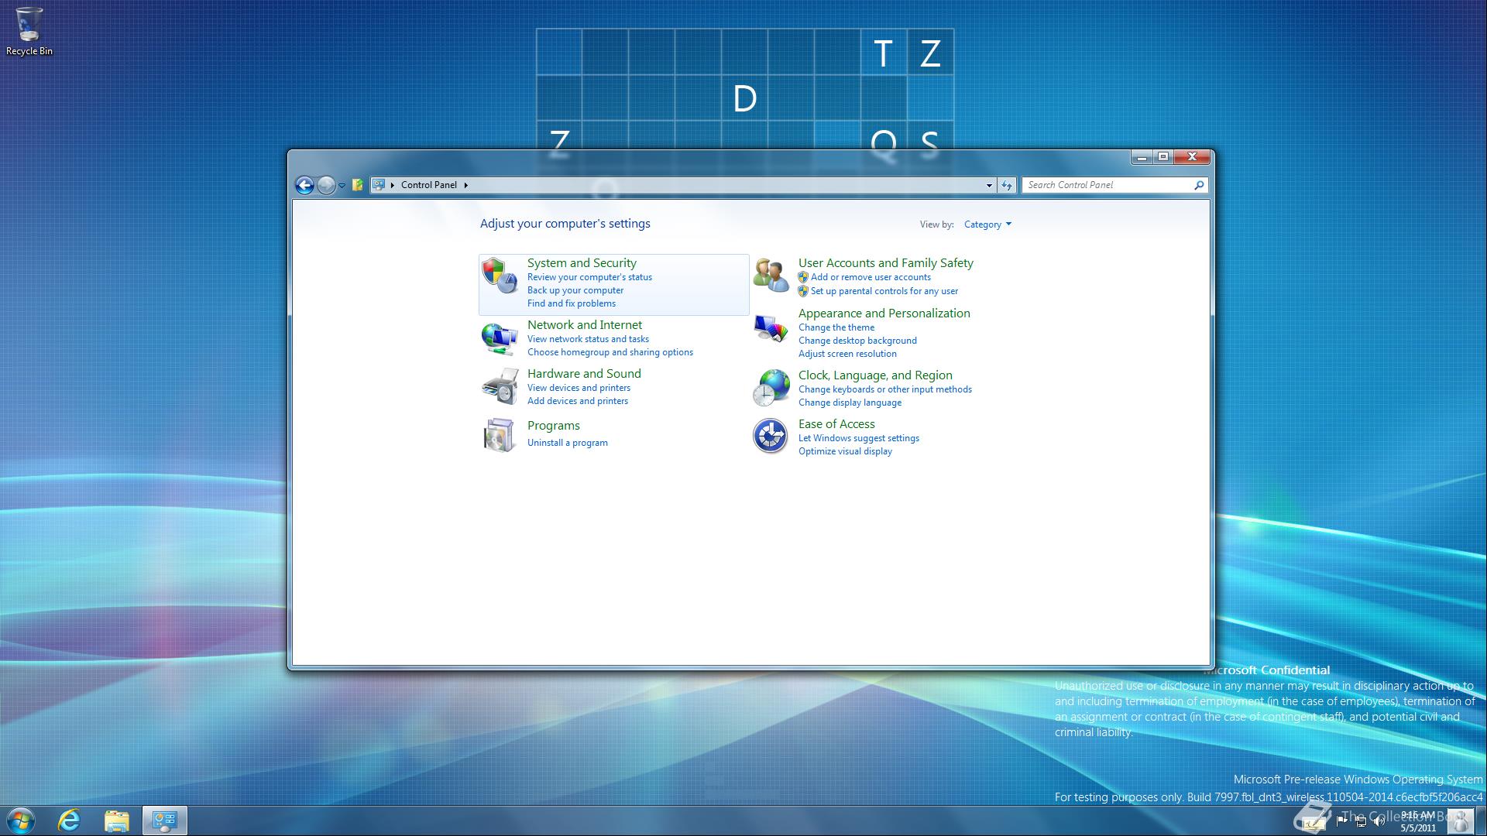Screen dimensions: 1487x836
Task: Open Programs heading
Action: [x=554, y=426]
